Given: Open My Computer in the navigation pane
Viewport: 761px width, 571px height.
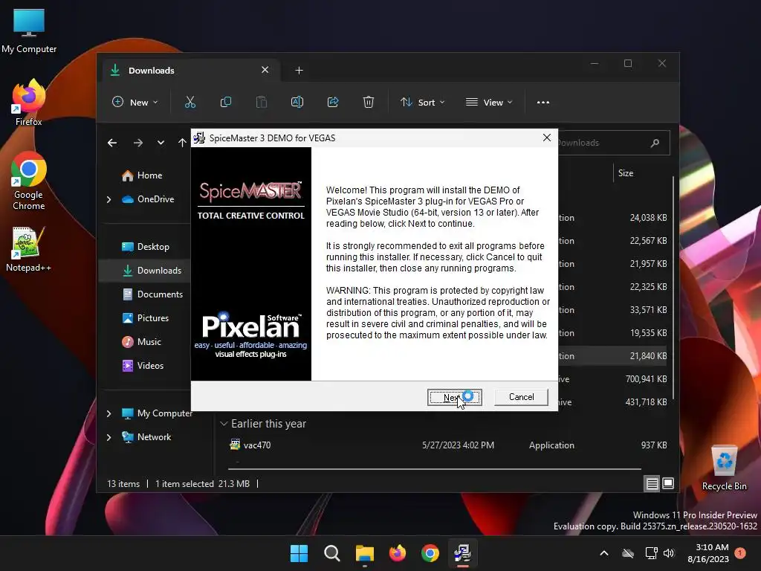Looking at the screenshot, I should point(164,413).
